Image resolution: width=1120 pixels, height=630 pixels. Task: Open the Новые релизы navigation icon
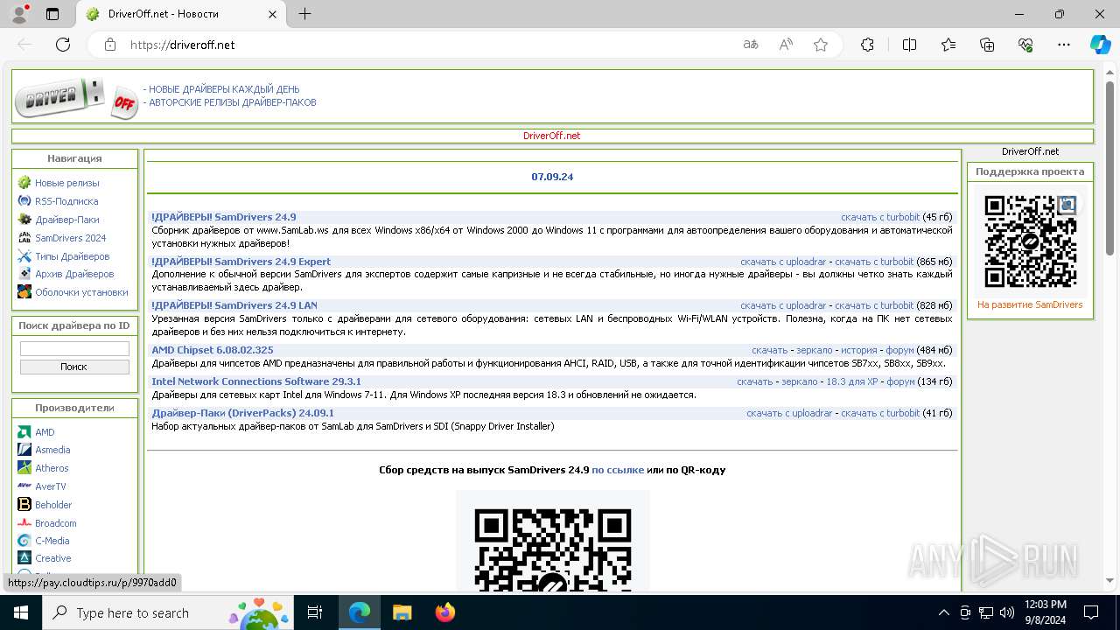click(x=24, y=183)
